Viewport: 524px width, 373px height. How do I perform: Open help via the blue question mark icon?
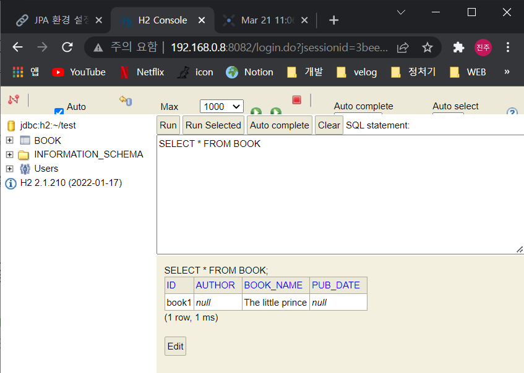pos(512,112)
